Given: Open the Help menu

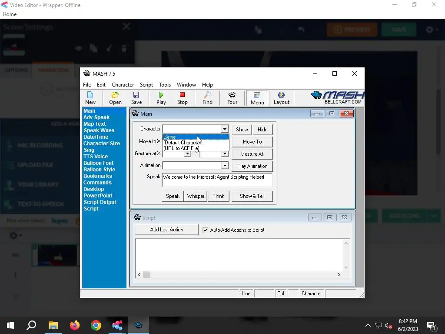Looking at the screenshot, I should coord(207,85).
